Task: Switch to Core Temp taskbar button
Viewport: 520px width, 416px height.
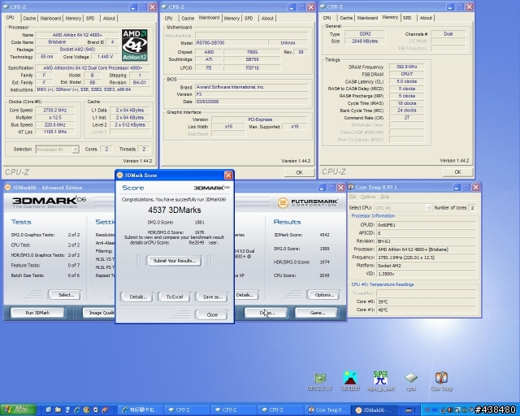Action: pyautogui.click(x=327, y=410)
